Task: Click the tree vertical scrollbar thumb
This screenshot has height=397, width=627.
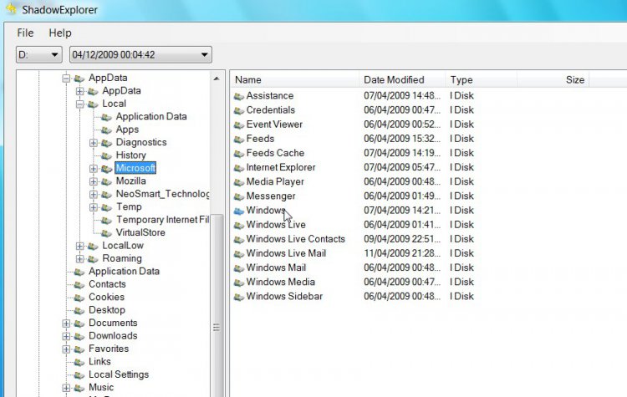Action: point(217,306)
